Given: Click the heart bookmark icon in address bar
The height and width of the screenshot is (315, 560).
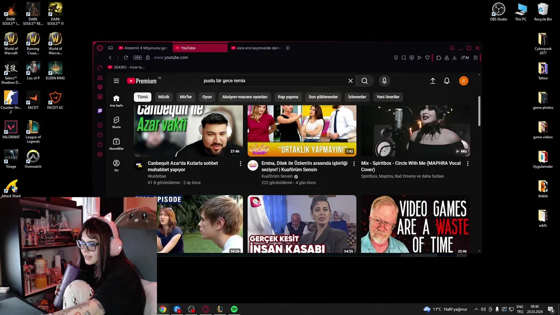Looking at the screenshot, I should pos(427,58).
